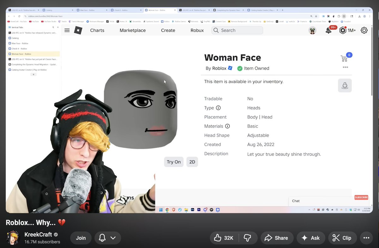Screen dimensions: 379x248
Task: Open the Twitch Manager bookmark
Action: pos(76,21)
